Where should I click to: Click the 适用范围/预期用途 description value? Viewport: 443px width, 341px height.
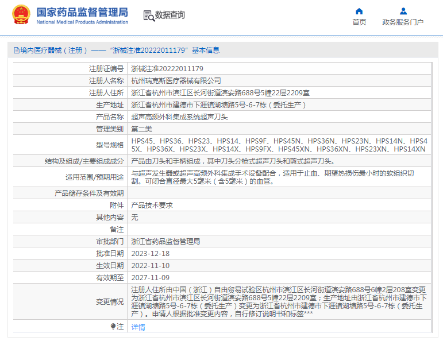tap(272, 177)
